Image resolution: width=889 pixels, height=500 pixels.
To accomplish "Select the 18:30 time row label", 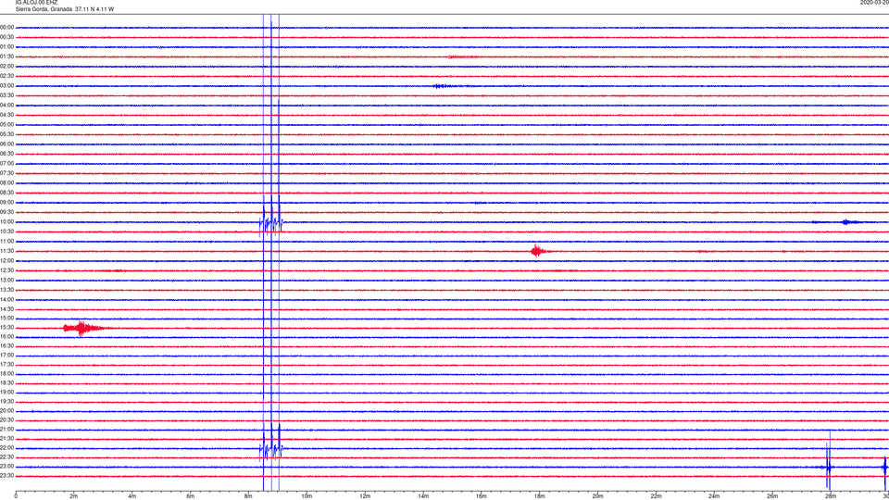I will tap(6, 383).
